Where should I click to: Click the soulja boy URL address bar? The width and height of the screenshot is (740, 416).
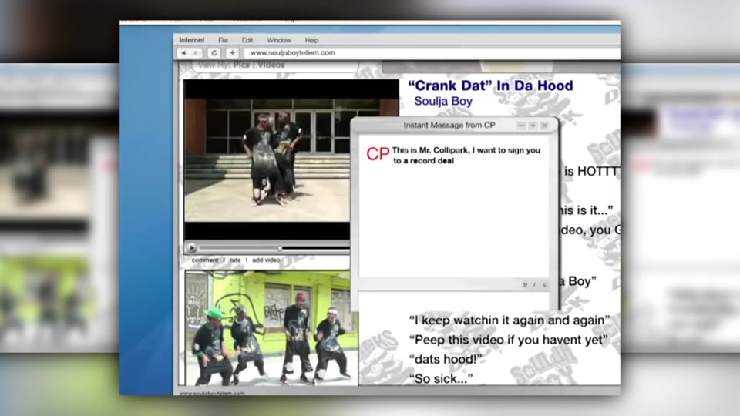pos(432,53)
